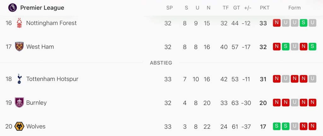Viewport: 323px width, 136px height.
Task: Click the Form column header
Action: click(x=294, y=8)
